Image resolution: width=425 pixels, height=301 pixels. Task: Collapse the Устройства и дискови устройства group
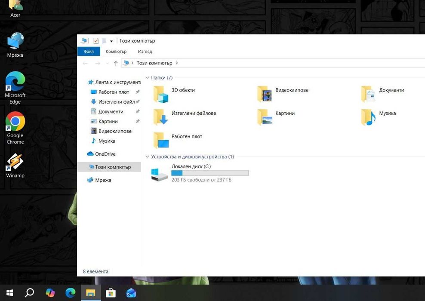coord(148,157)
